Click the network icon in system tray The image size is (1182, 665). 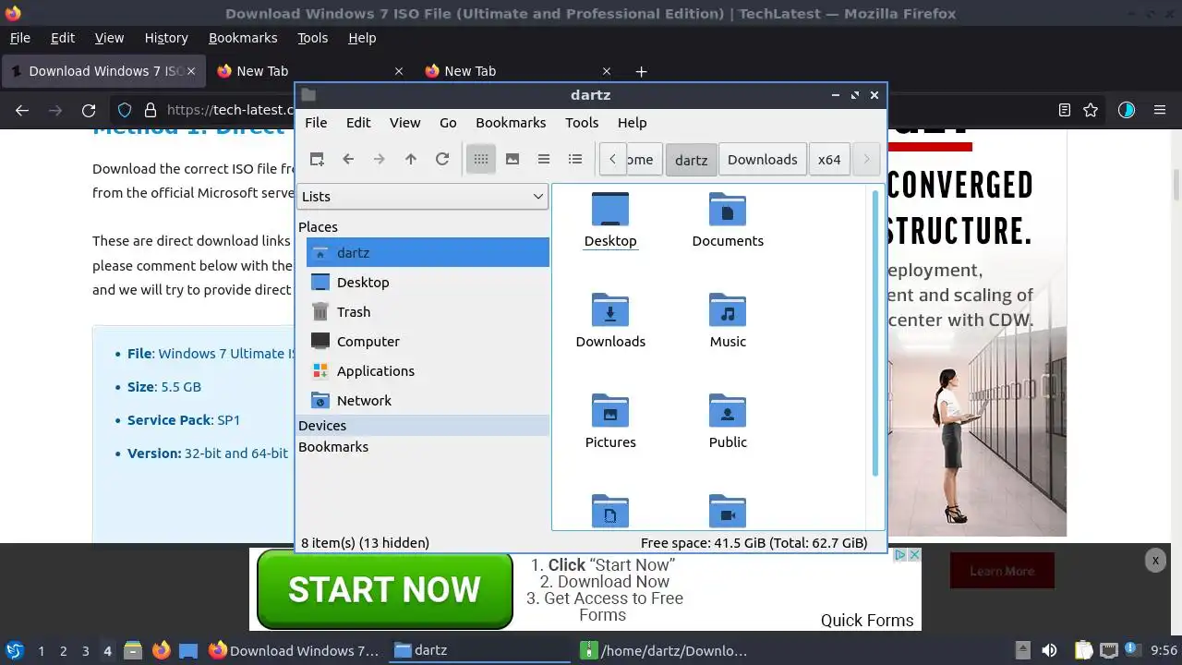click(x=1109, y=650)
